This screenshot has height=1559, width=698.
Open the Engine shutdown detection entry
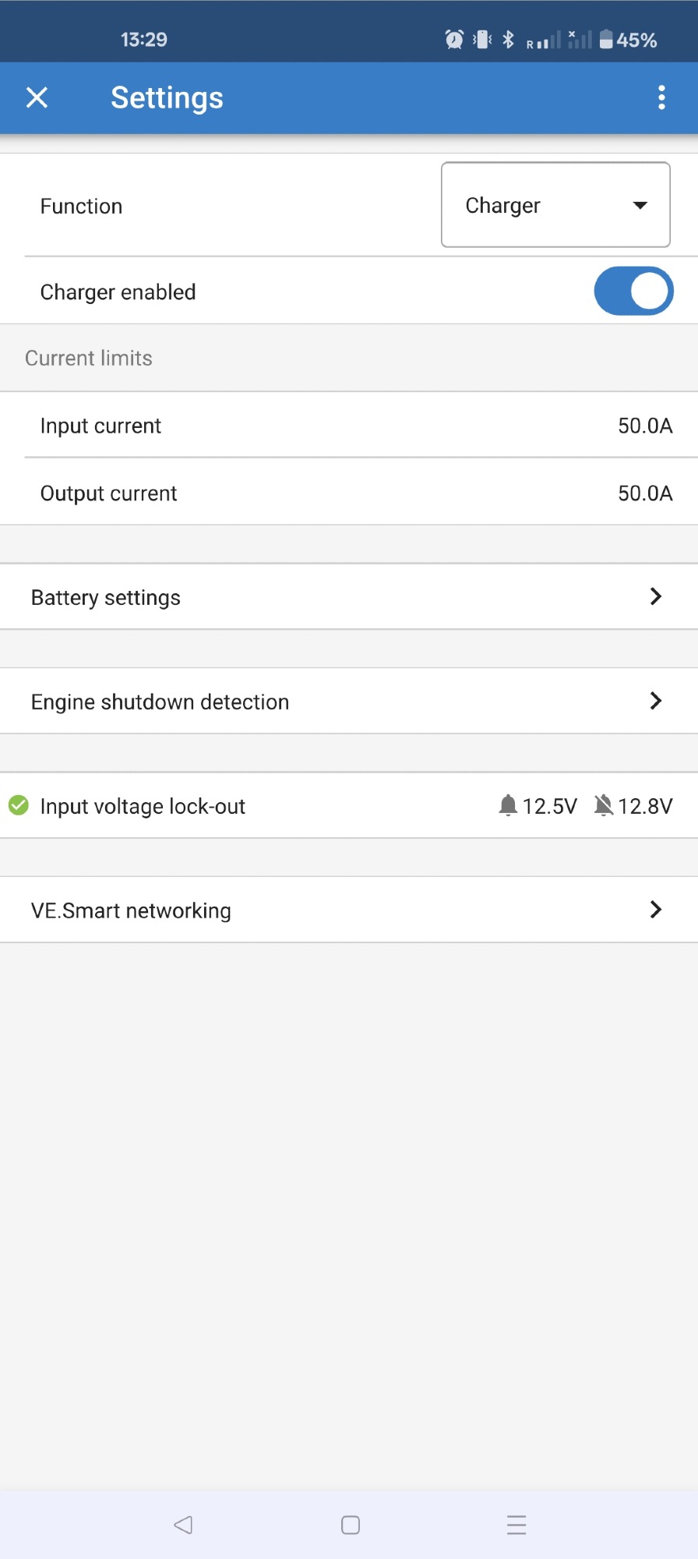(x=160, y=702)
